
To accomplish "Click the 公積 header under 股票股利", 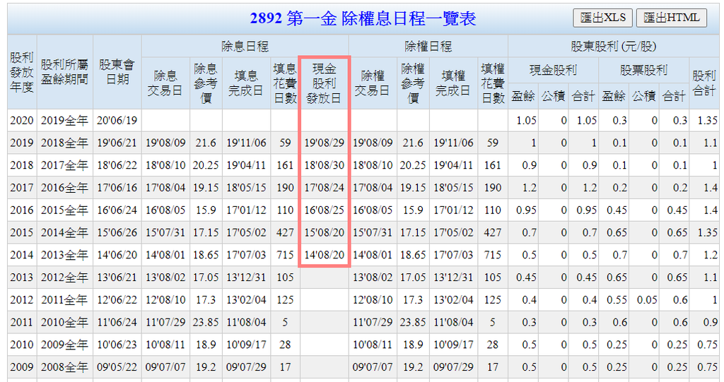I will (643, 96).
